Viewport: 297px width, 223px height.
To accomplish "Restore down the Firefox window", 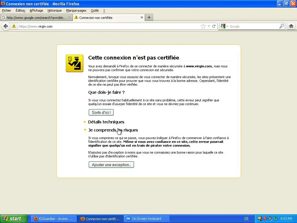I will [286, 3].
